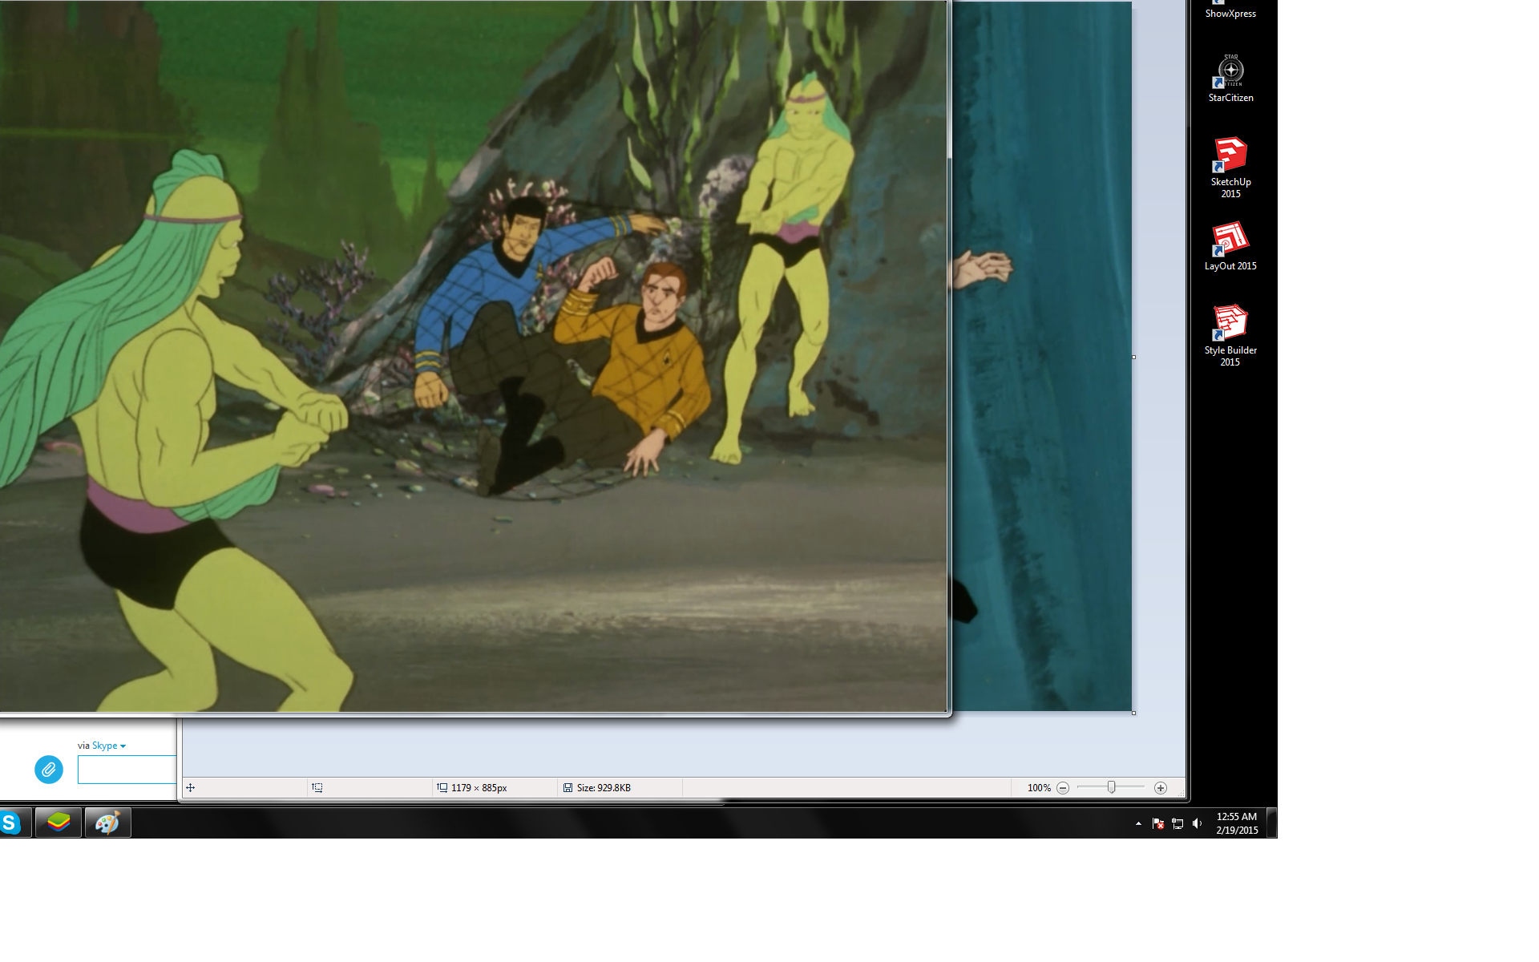The image size is (1539, 962).
Task: Click the Paint canvas bottom-right resize handle
Action: click(1133, 713)
